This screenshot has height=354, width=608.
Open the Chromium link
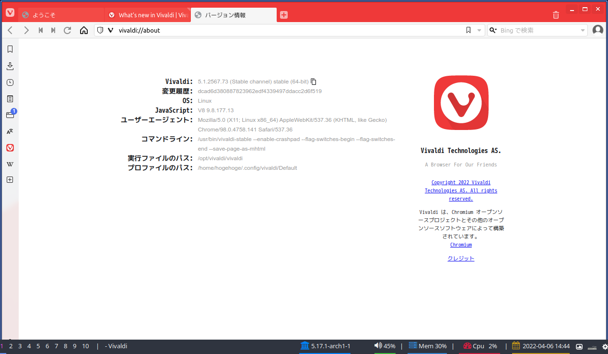461,245
